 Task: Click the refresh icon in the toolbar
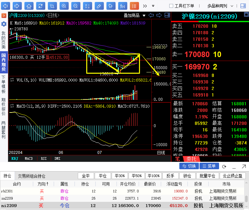pyautogui.click(x=40, y=6)
